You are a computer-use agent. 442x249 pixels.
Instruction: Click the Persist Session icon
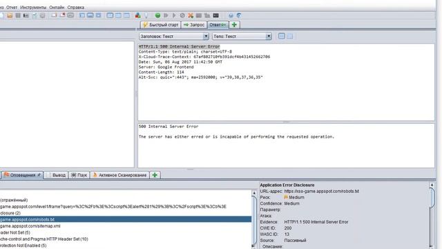(18, 15)
